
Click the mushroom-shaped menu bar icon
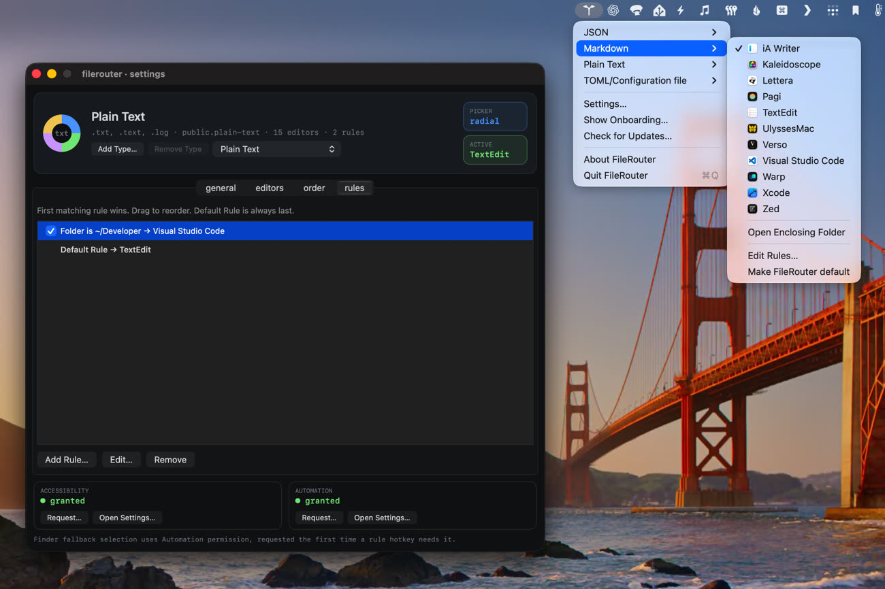[636, 10]
